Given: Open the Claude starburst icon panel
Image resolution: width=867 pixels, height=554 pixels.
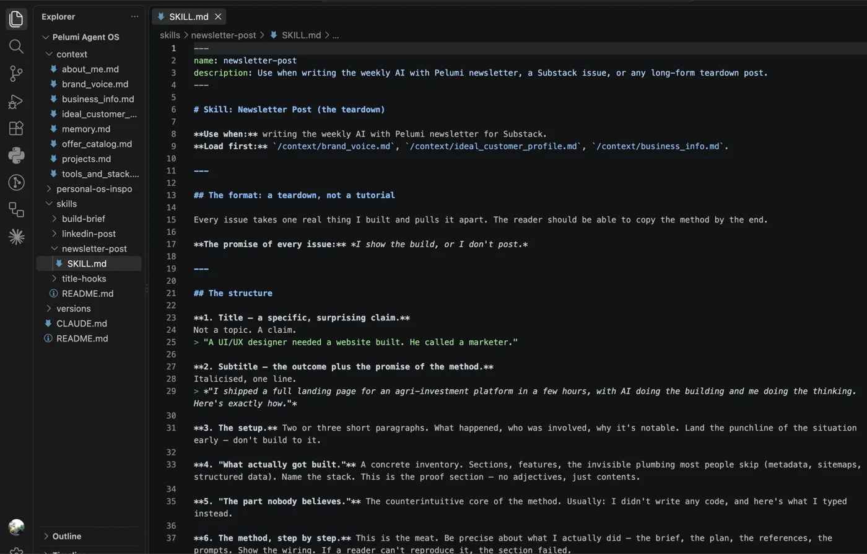Looking at the screenshot, I should pos(16,237).
